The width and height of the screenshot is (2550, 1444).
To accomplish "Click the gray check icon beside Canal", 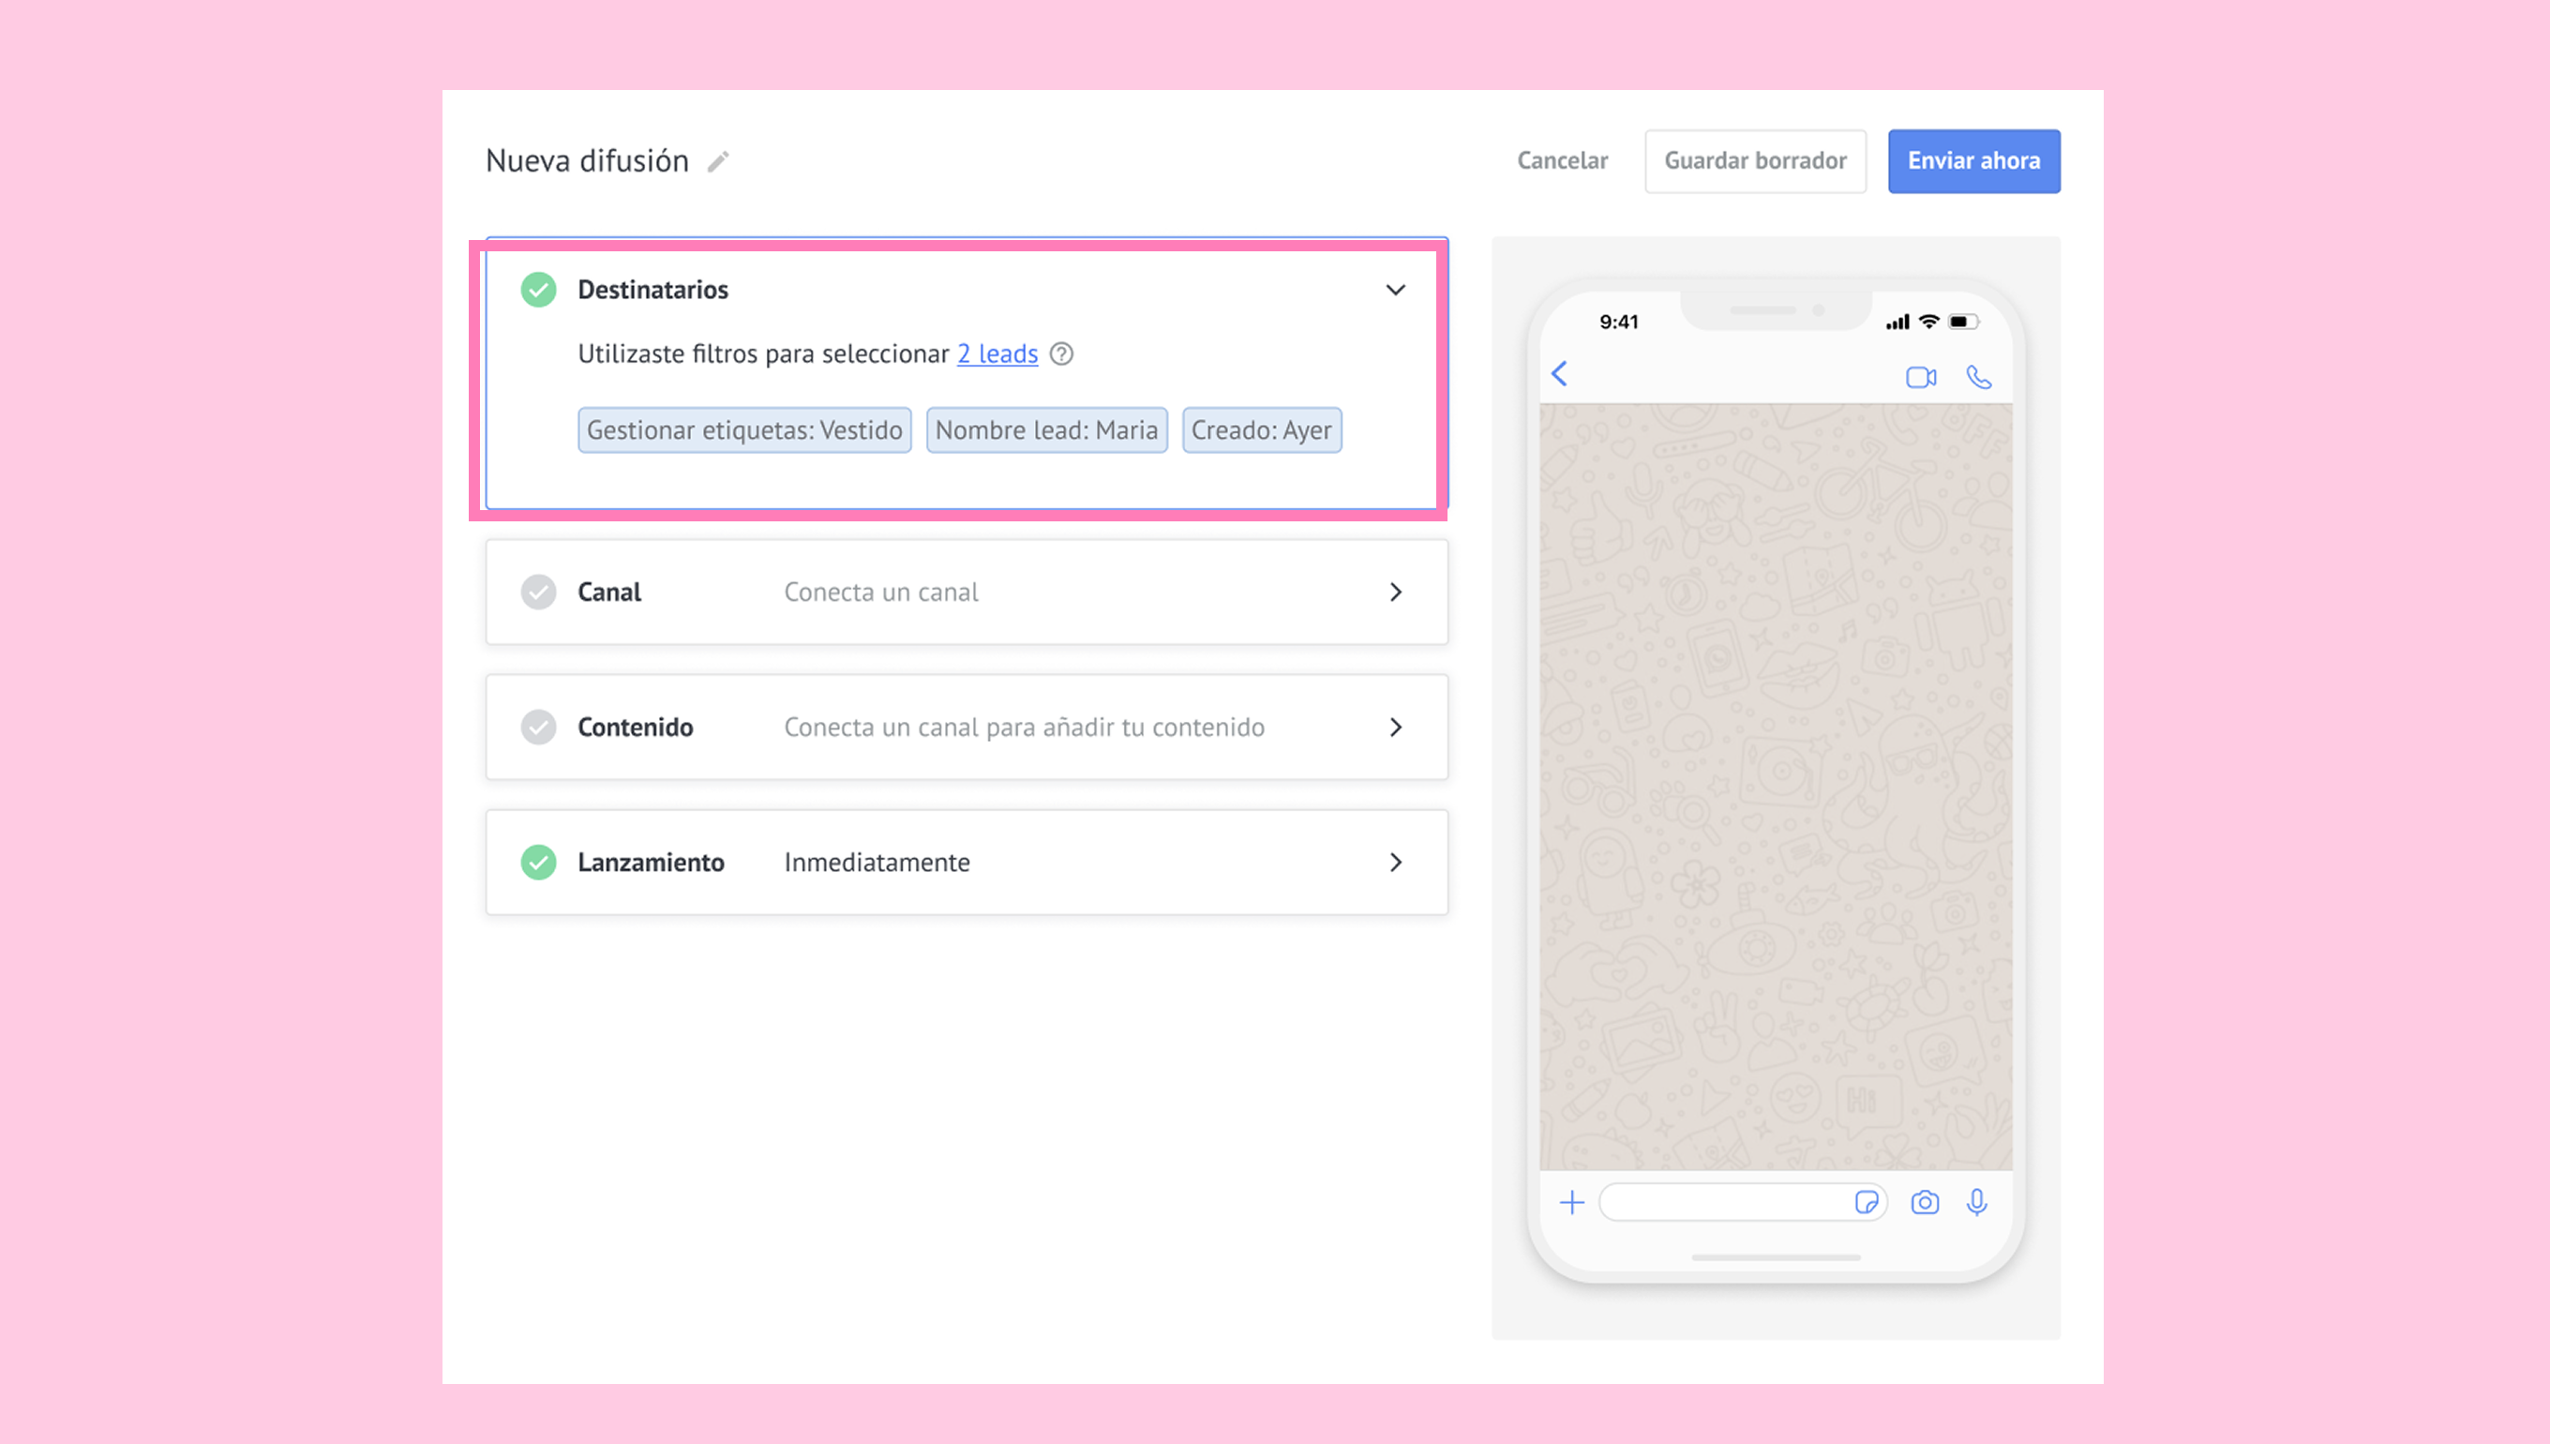I will tap(538, 592).
